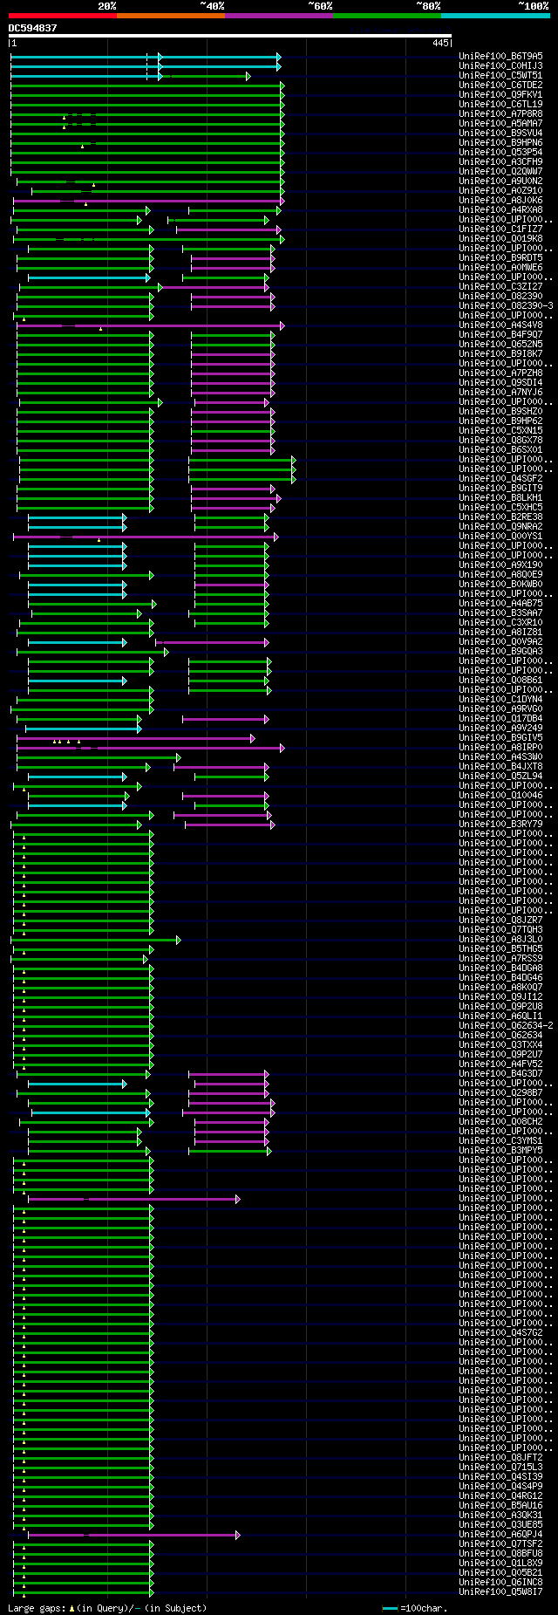The height and width of the screenshot is (1615, 558).
Task: Click the purple ~60% color legend segment
Action: (x=279, y=16)
